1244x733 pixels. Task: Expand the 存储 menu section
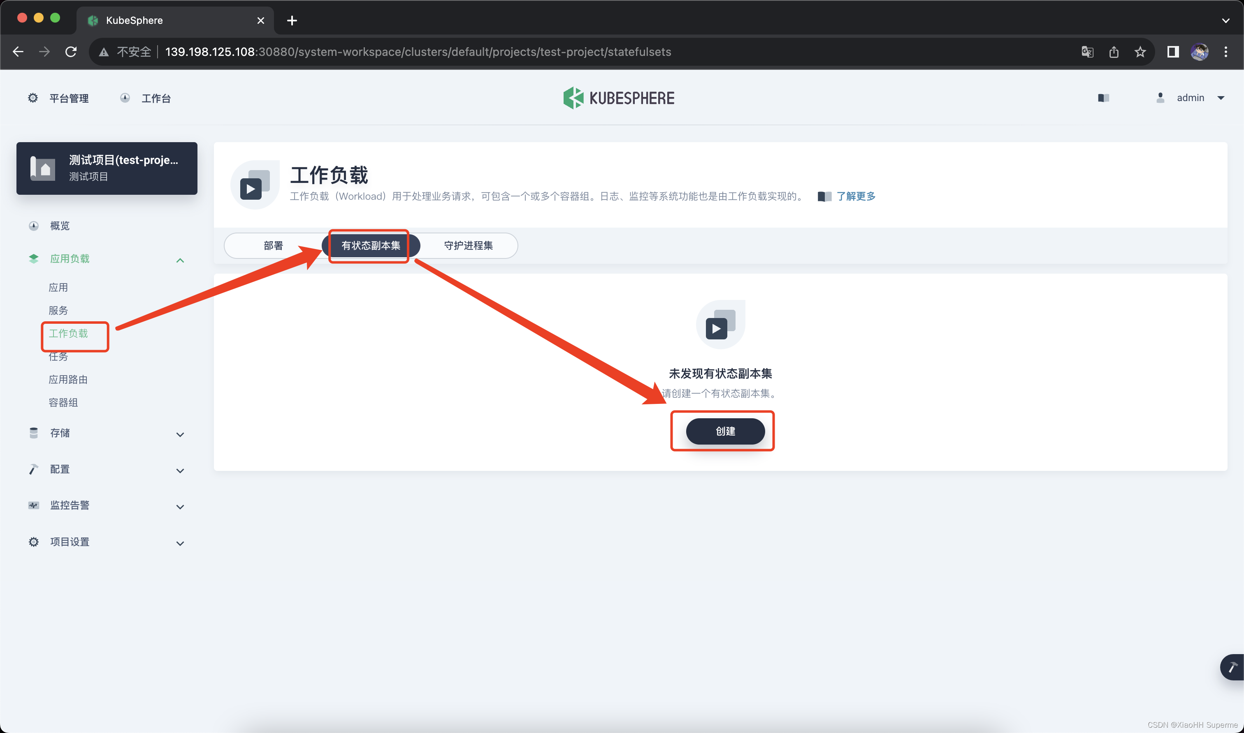180,434
